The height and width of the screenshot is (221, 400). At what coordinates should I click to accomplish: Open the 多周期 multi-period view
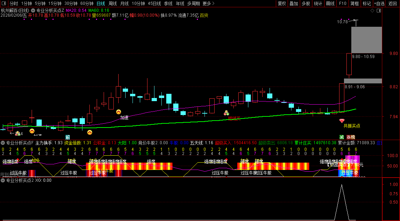coord(194,3)
